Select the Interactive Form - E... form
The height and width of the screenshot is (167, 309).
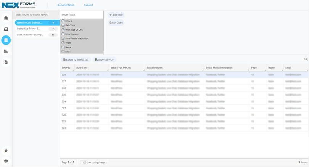coord(37,29)
